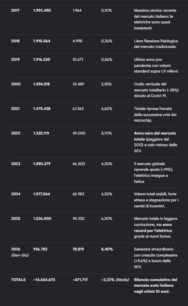The image size is (188, 306).
Task: Select the 2023 total 1.590.379
Action: point(42,164)
